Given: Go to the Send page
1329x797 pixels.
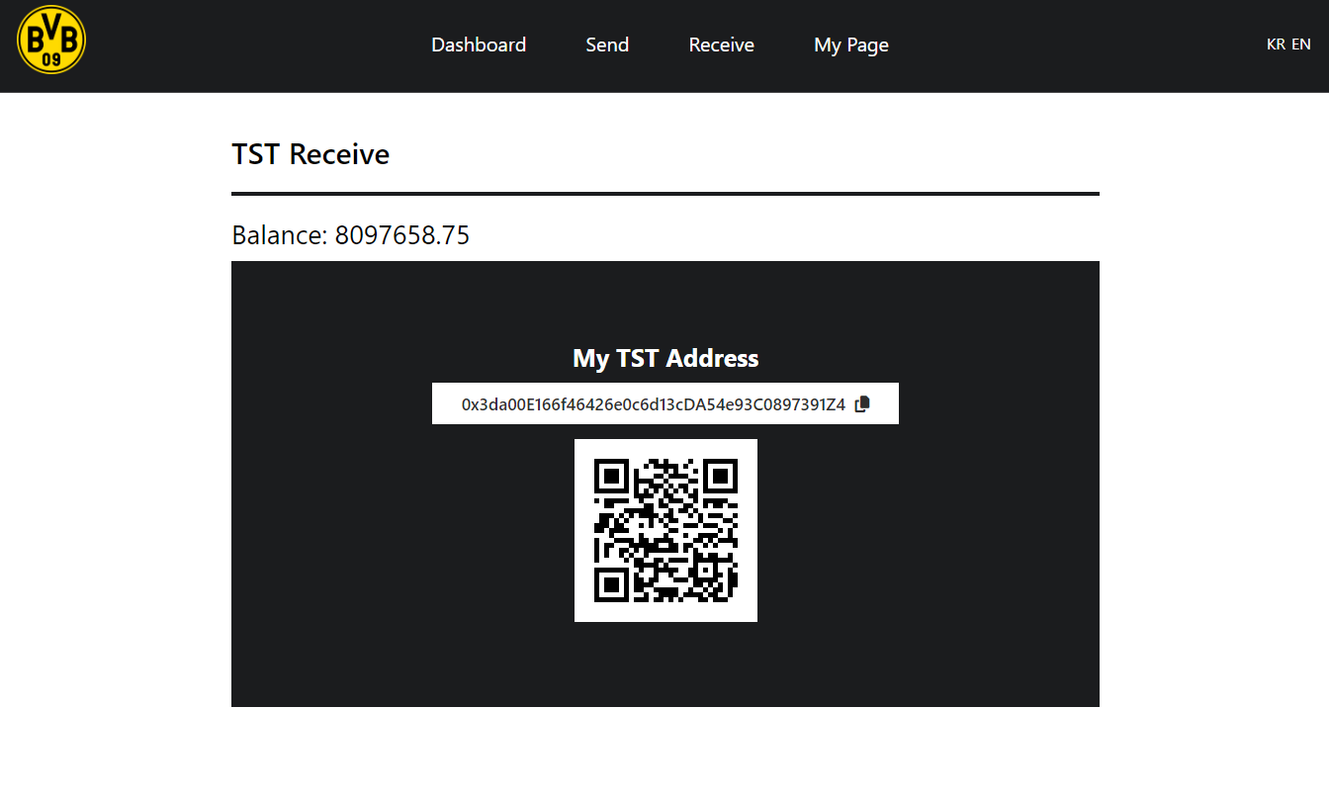Looking at the screenshot, I should 607,44.
